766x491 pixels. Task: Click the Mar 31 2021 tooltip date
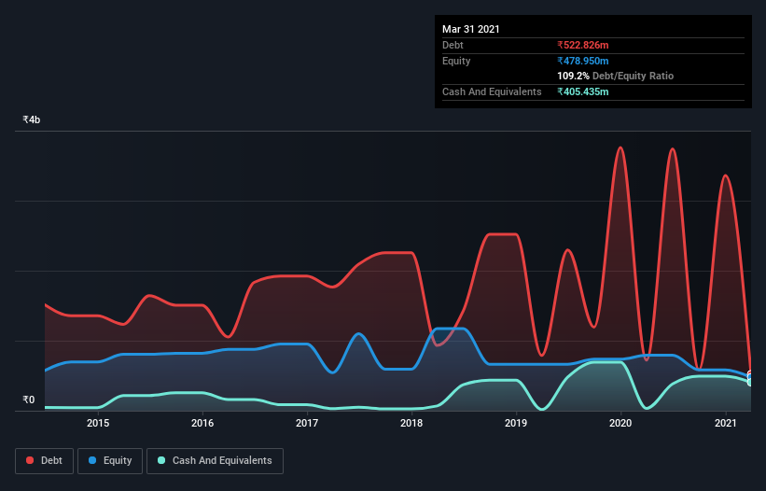pos(471,29)
